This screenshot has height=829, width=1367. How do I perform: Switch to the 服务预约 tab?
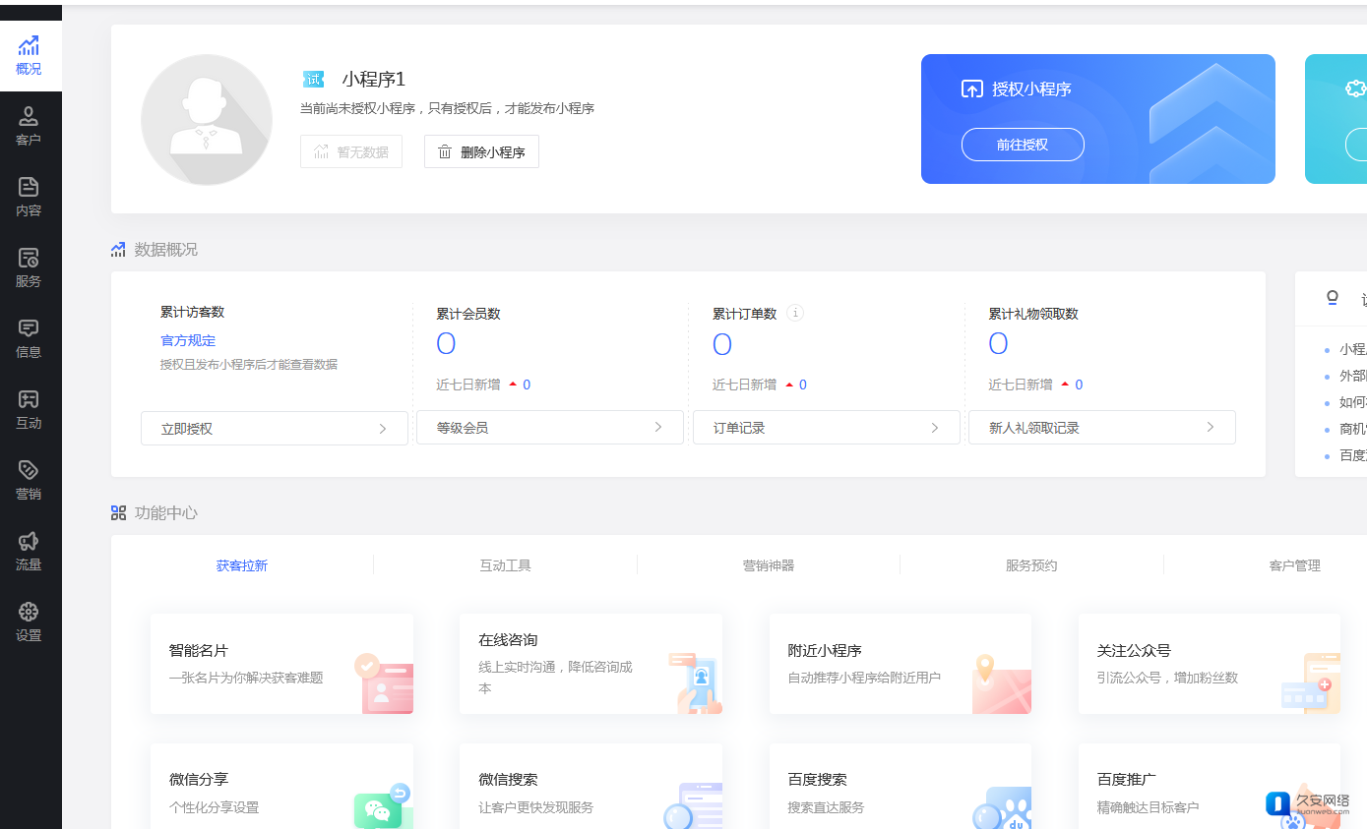click(x=1031, y=565)
